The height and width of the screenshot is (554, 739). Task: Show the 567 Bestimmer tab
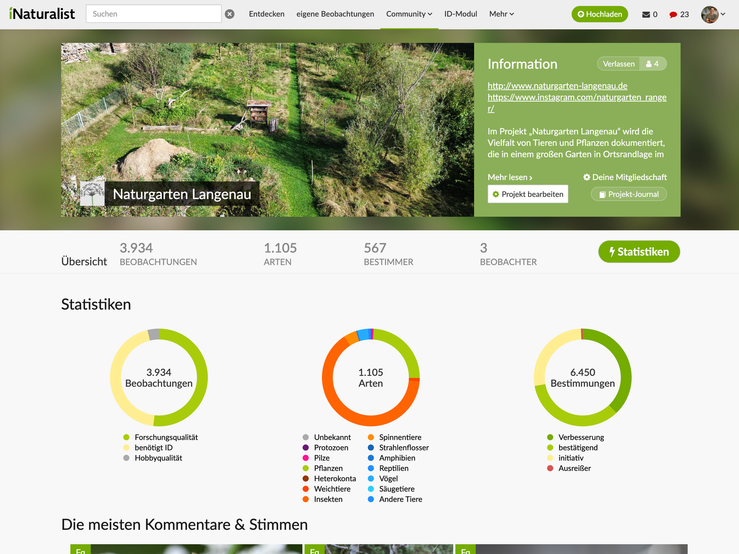tap(388, 254)
